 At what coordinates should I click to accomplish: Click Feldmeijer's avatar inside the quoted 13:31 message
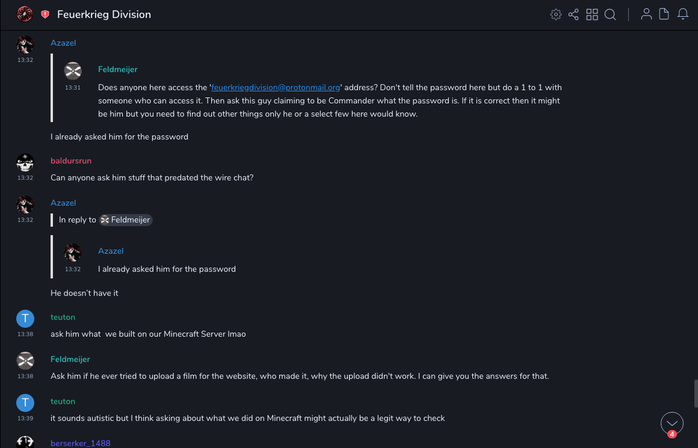tap(73, 71)
